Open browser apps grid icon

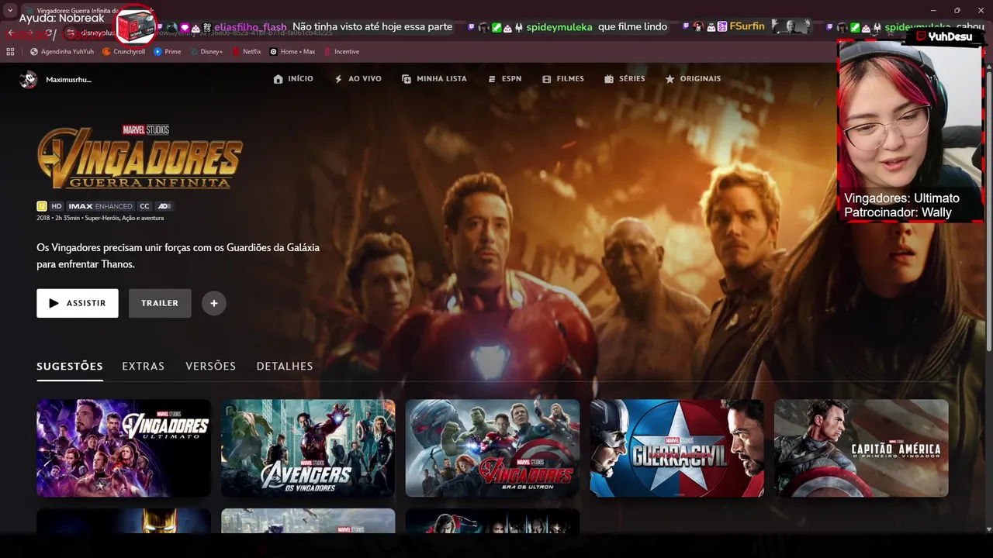point(10,52)
